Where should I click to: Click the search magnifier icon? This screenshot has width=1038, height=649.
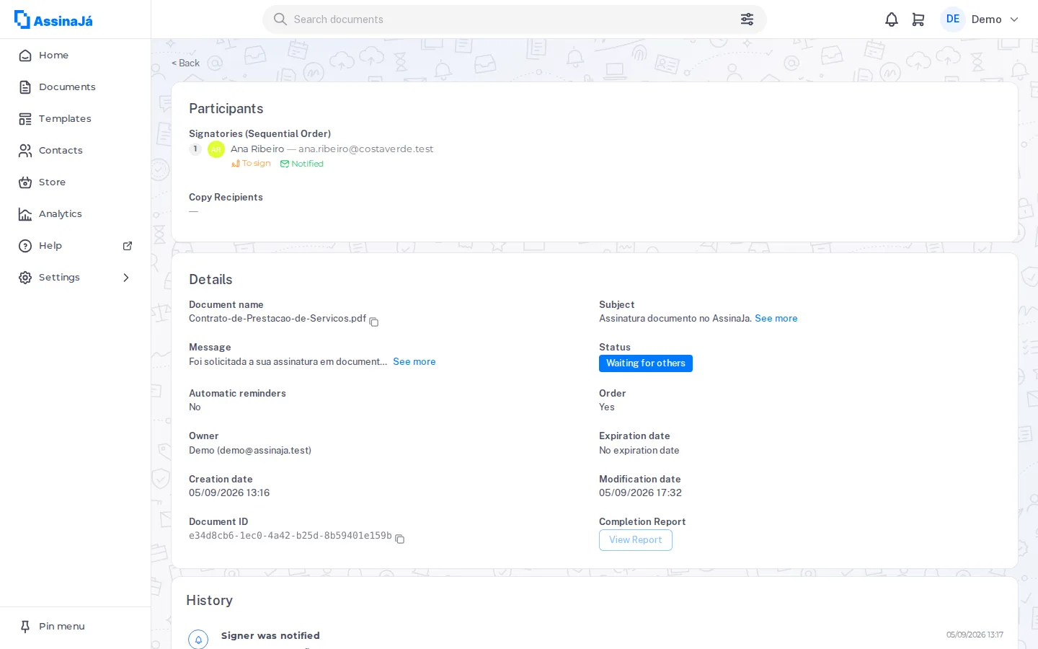click(280, 19)
